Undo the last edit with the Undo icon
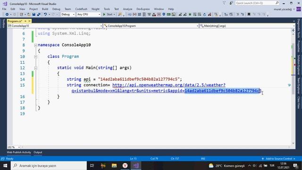The image size is (302, 170). [45, 15]
